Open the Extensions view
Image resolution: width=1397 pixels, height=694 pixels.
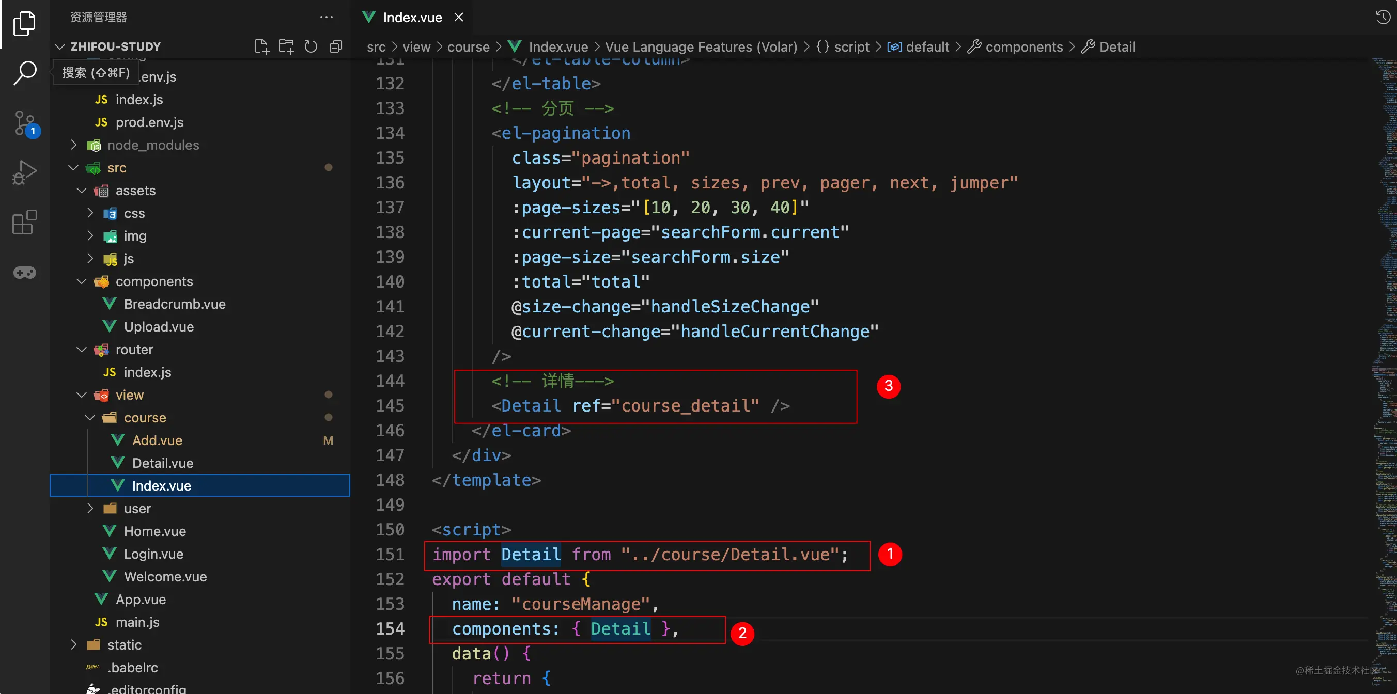[x=24, y=222]
